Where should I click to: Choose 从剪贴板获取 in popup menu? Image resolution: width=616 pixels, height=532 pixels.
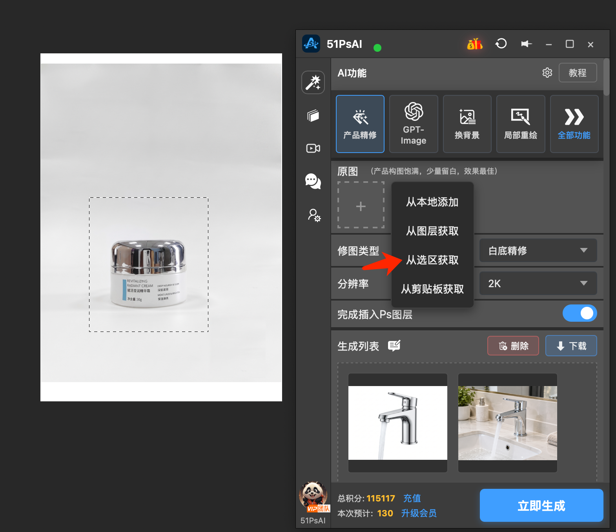[432, 289]
